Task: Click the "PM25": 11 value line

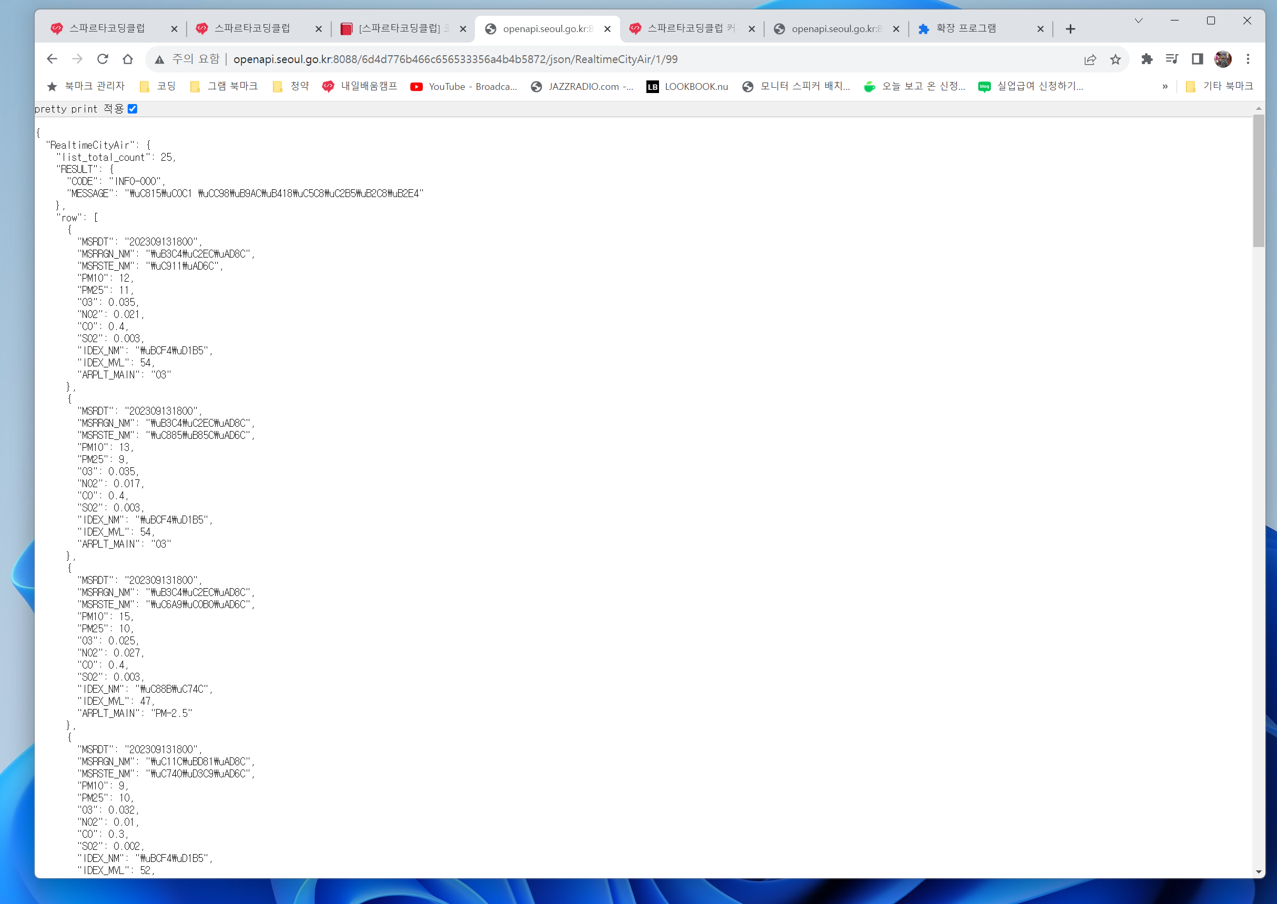Action: (105, 291)
